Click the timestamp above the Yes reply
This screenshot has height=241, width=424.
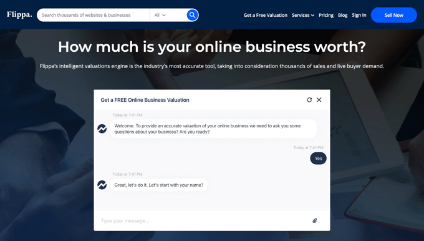[308, 147]
